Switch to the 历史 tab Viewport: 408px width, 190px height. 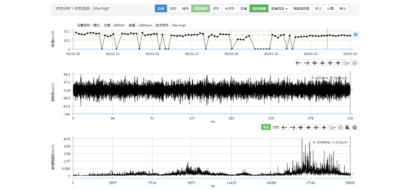161,9
